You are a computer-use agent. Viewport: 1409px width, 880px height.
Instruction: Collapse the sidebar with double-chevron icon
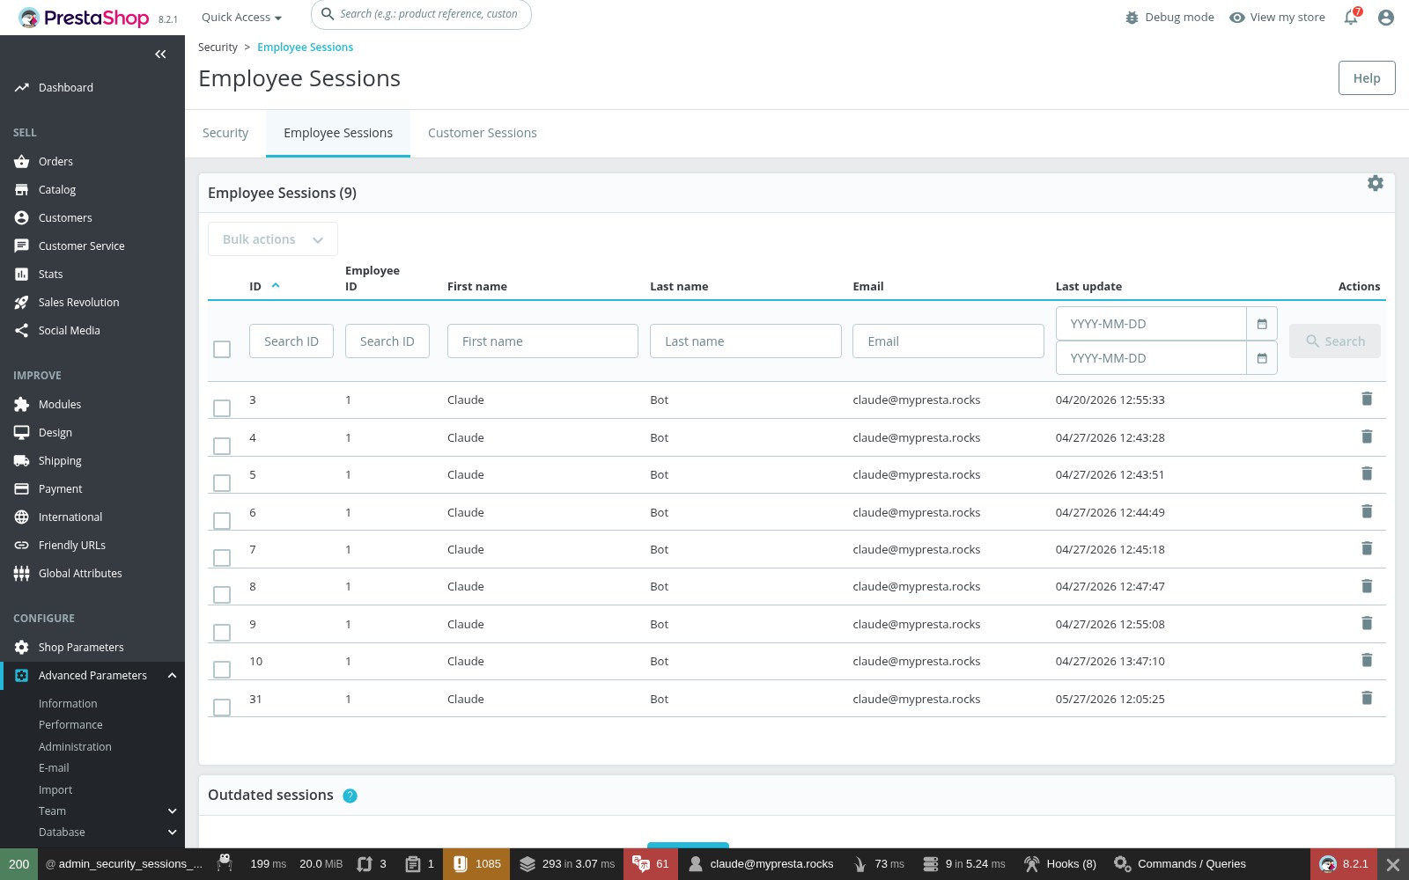pos(160,55)
